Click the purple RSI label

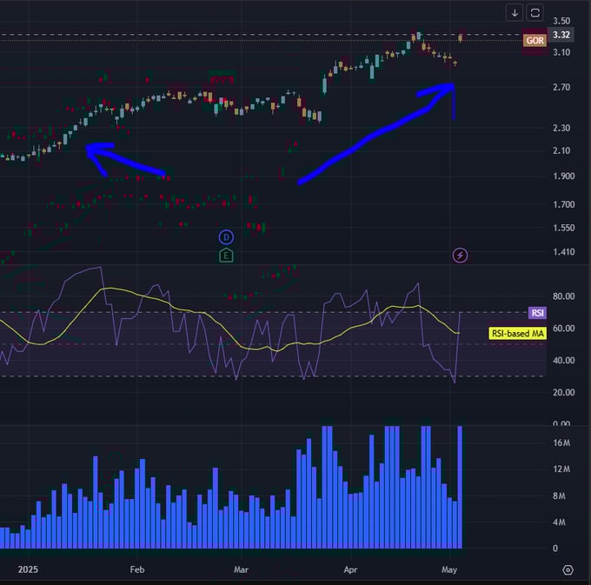[x=536, y=313]
